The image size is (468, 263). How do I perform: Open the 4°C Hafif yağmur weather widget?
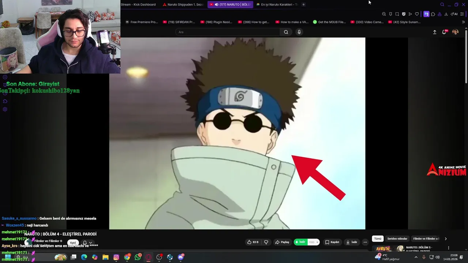point(388,257)
